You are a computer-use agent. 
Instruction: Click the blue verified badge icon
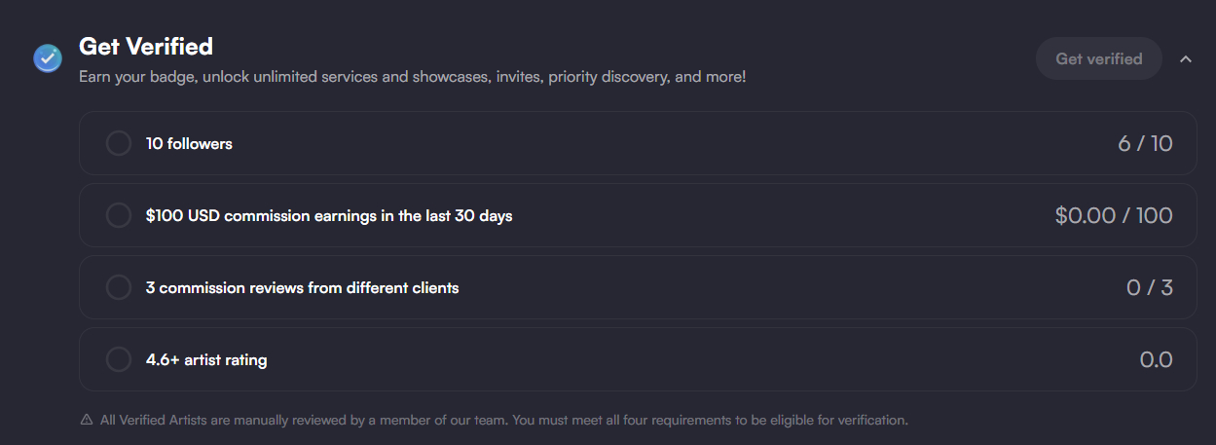[48, 58]
